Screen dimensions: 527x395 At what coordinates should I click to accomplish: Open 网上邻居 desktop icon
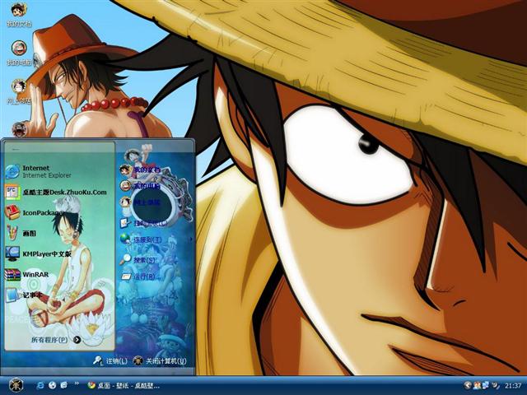pos(19,91)
